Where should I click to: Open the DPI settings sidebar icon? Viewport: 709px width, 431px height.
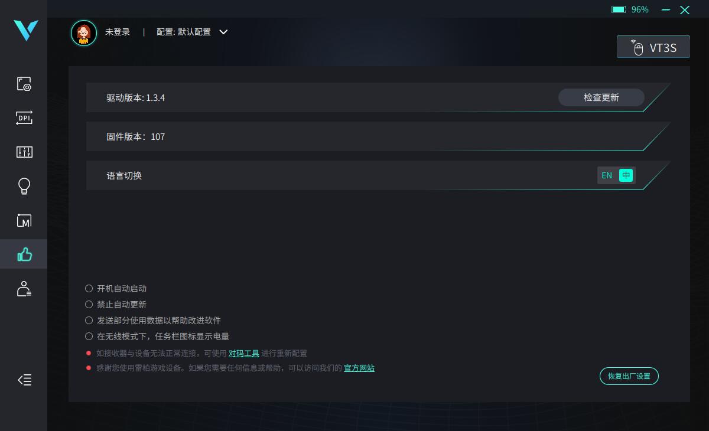[x=24, y=118]
